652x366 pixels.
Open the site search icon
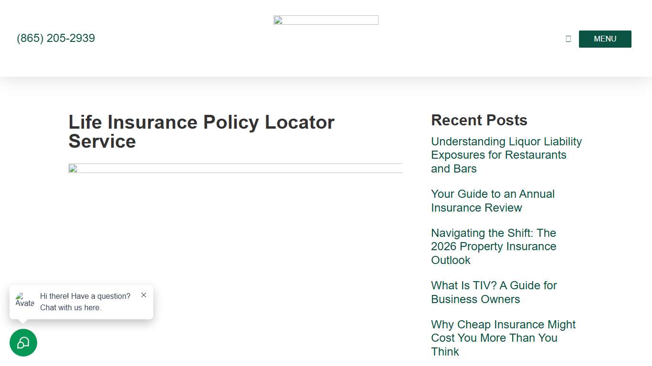point(568,39)
